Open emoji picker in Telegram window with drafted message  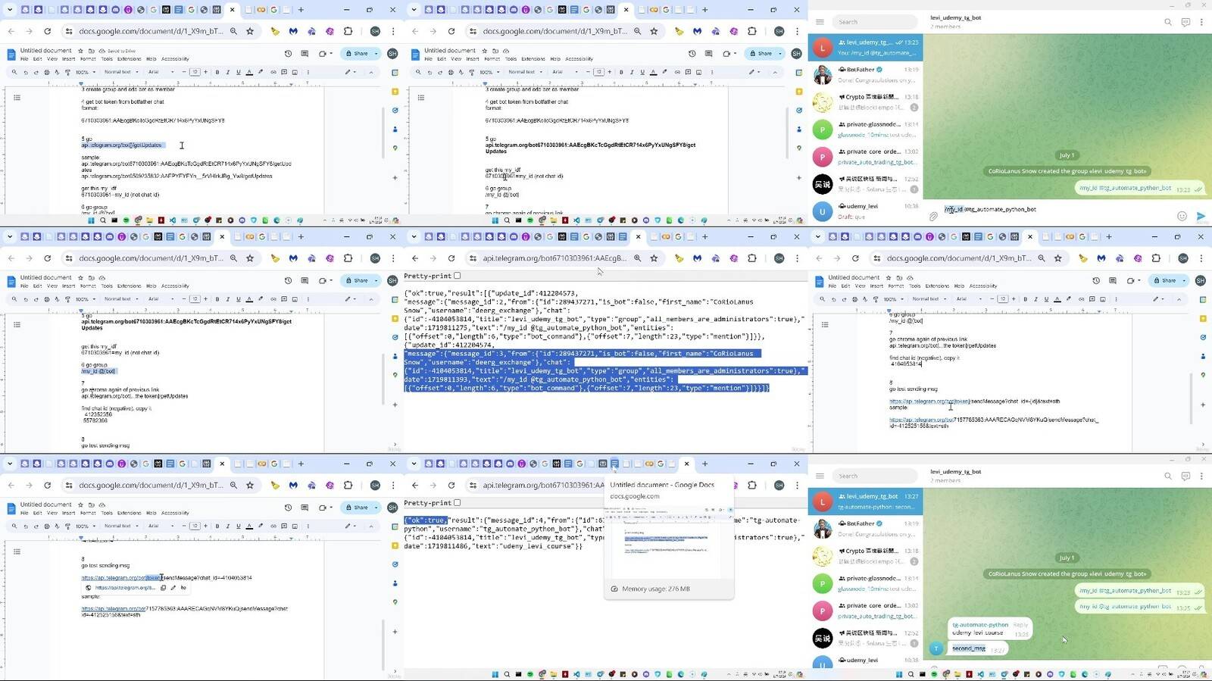[1182, 217]
